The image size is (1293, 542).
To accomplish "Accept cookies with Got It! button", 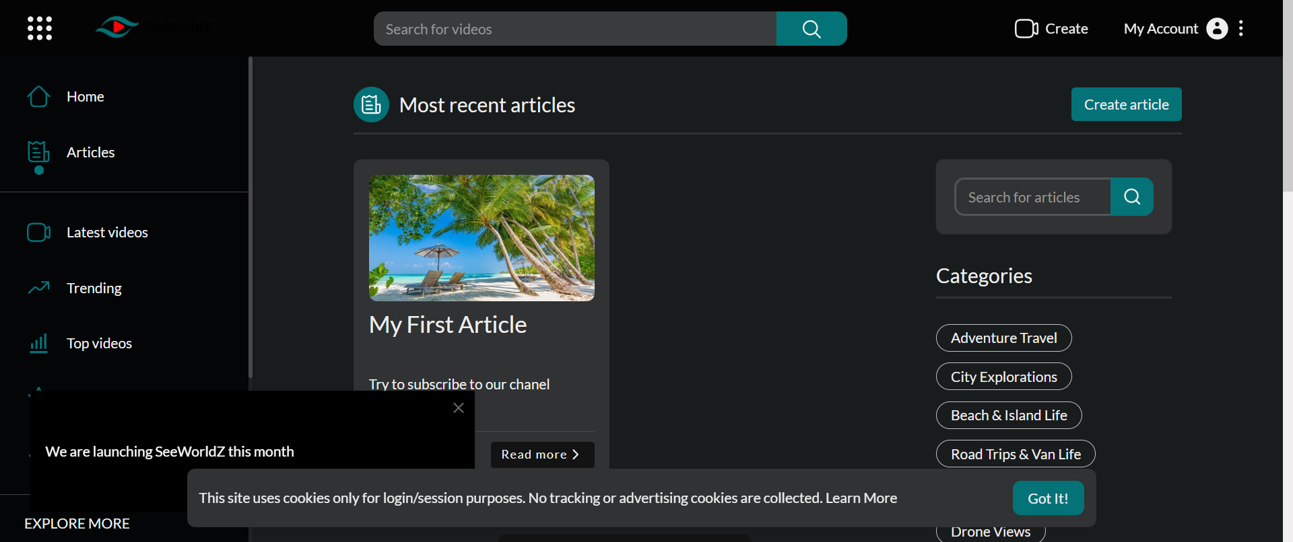I will point(1049,498).
